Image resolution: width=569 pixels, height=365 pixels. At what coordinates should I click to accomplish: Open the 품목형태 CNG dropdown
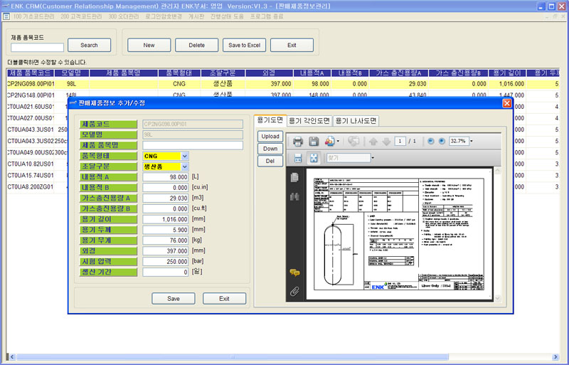click(184, 156)
